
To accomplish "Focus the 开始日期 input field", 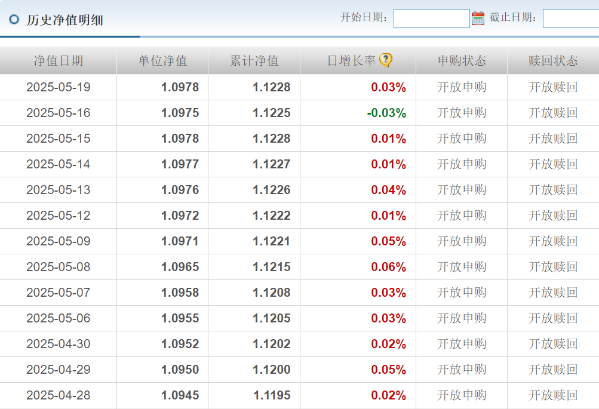I will click(x=432, y=19).
